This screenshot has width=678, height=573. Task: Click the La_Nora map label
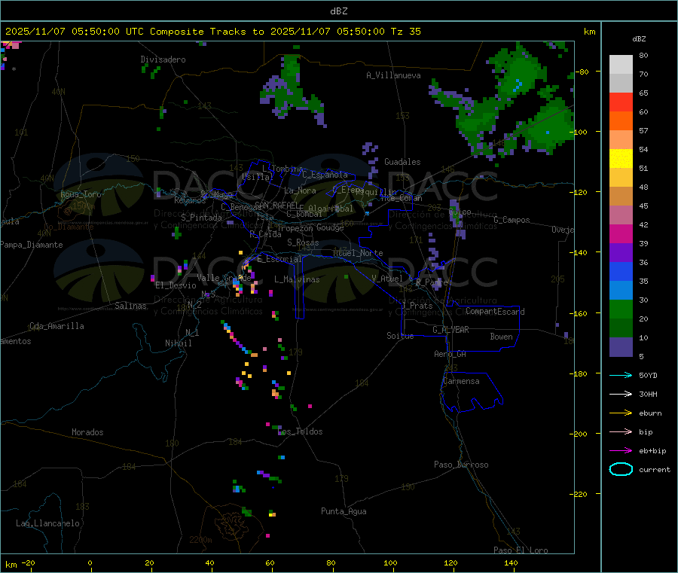300,190
